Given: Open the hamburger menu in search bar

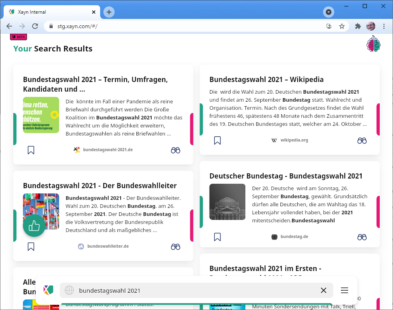Looking at the screenshot, I should tap(344, 290).
